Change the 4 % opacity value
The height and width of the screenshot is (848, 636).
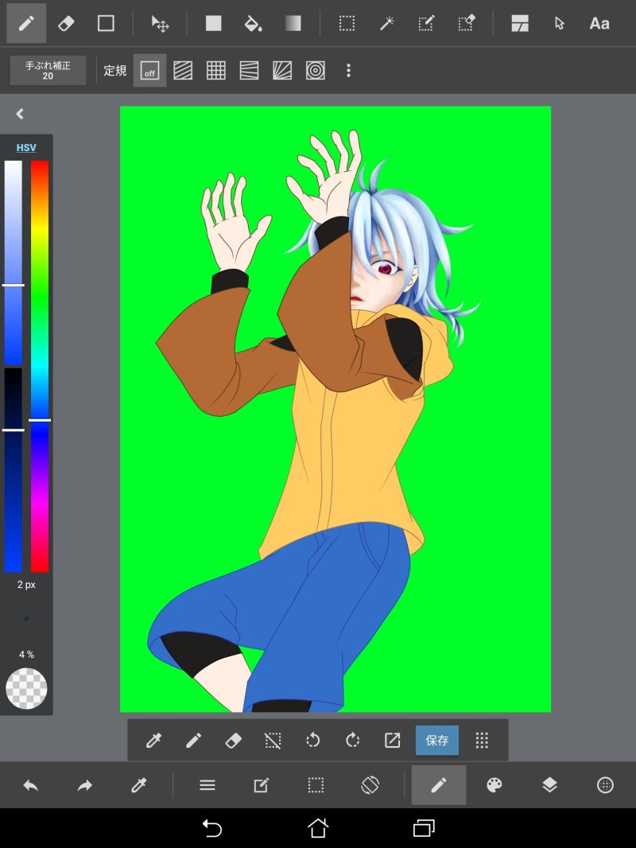click(x=26, y=655)
